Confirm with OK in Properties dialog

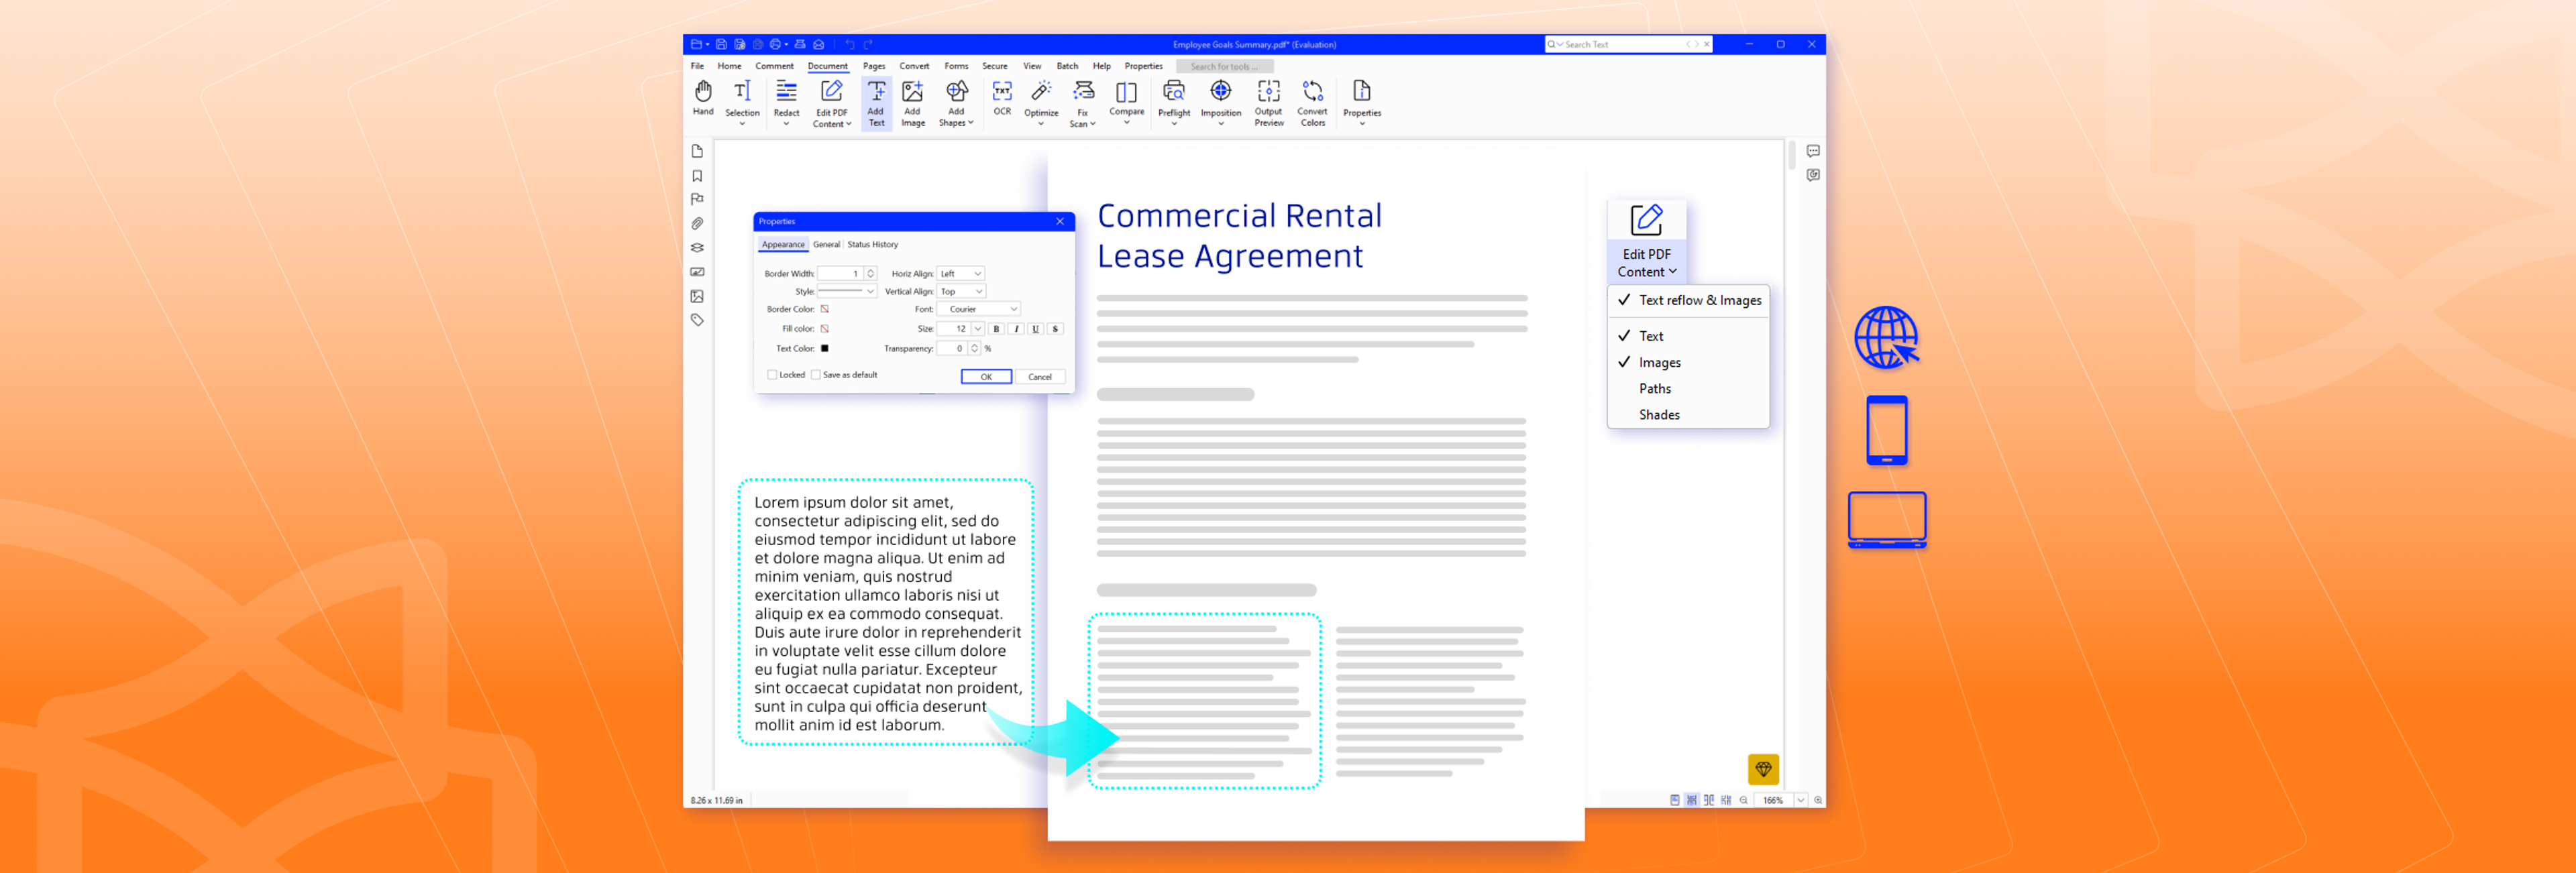(986, 377)
